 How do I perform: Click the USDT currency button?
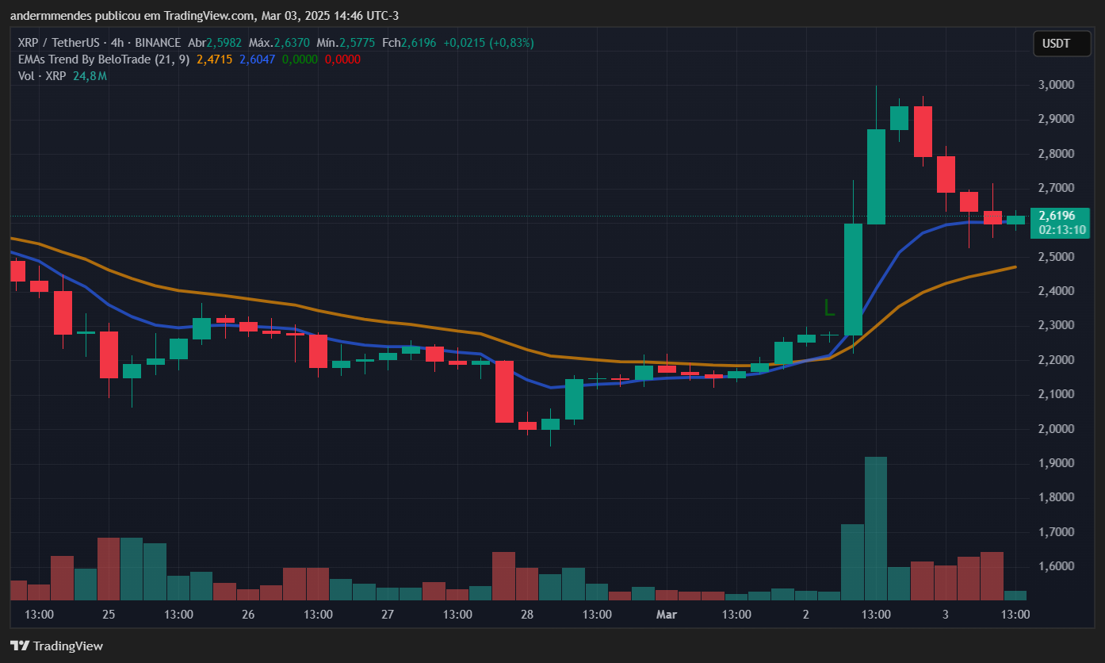[x=1062, y=44]
